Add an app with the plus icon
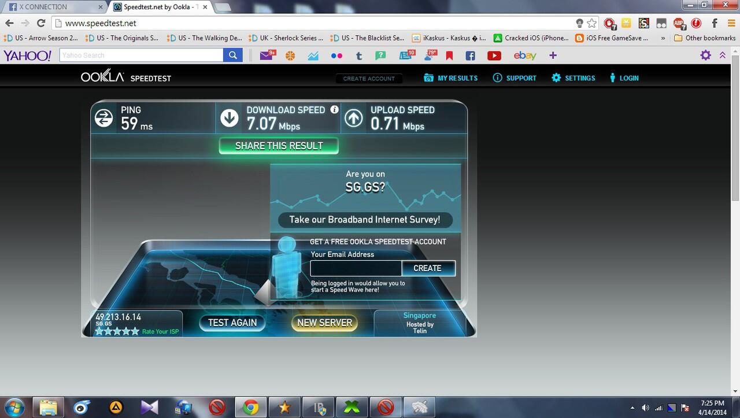This screenshot has width=740, height=418. pyautogui.click(x=553, y=56)
